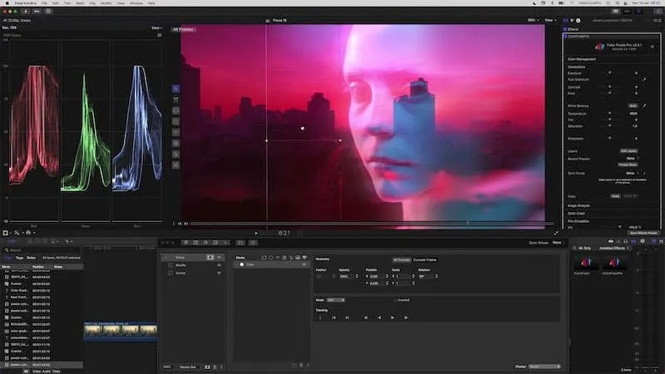Click the rectangle mask shape icon

coord(264,258)
